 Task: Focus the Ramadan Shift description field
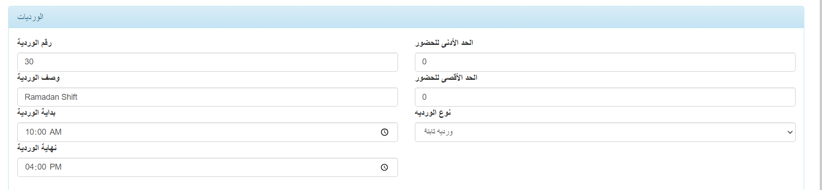pos(207,97)
